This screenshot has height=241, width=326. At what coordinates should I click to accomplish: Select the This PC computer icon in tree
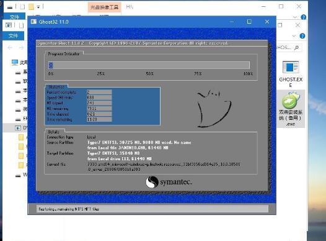[x=15, y=62]
